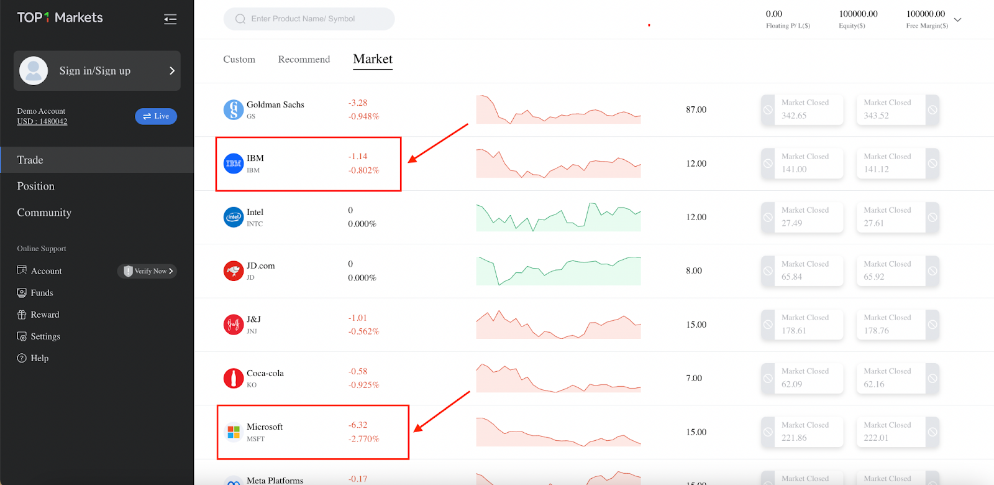The image size is (994, 485).
Task: Click Online Support label
Action: (x=42, y=249)
